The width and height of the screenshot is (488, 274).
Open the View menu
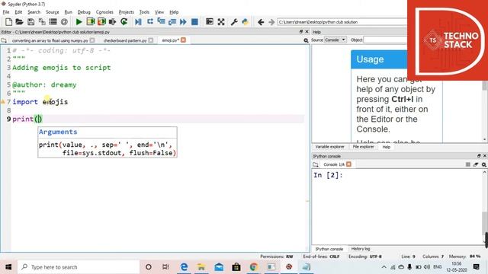point(159,12)
